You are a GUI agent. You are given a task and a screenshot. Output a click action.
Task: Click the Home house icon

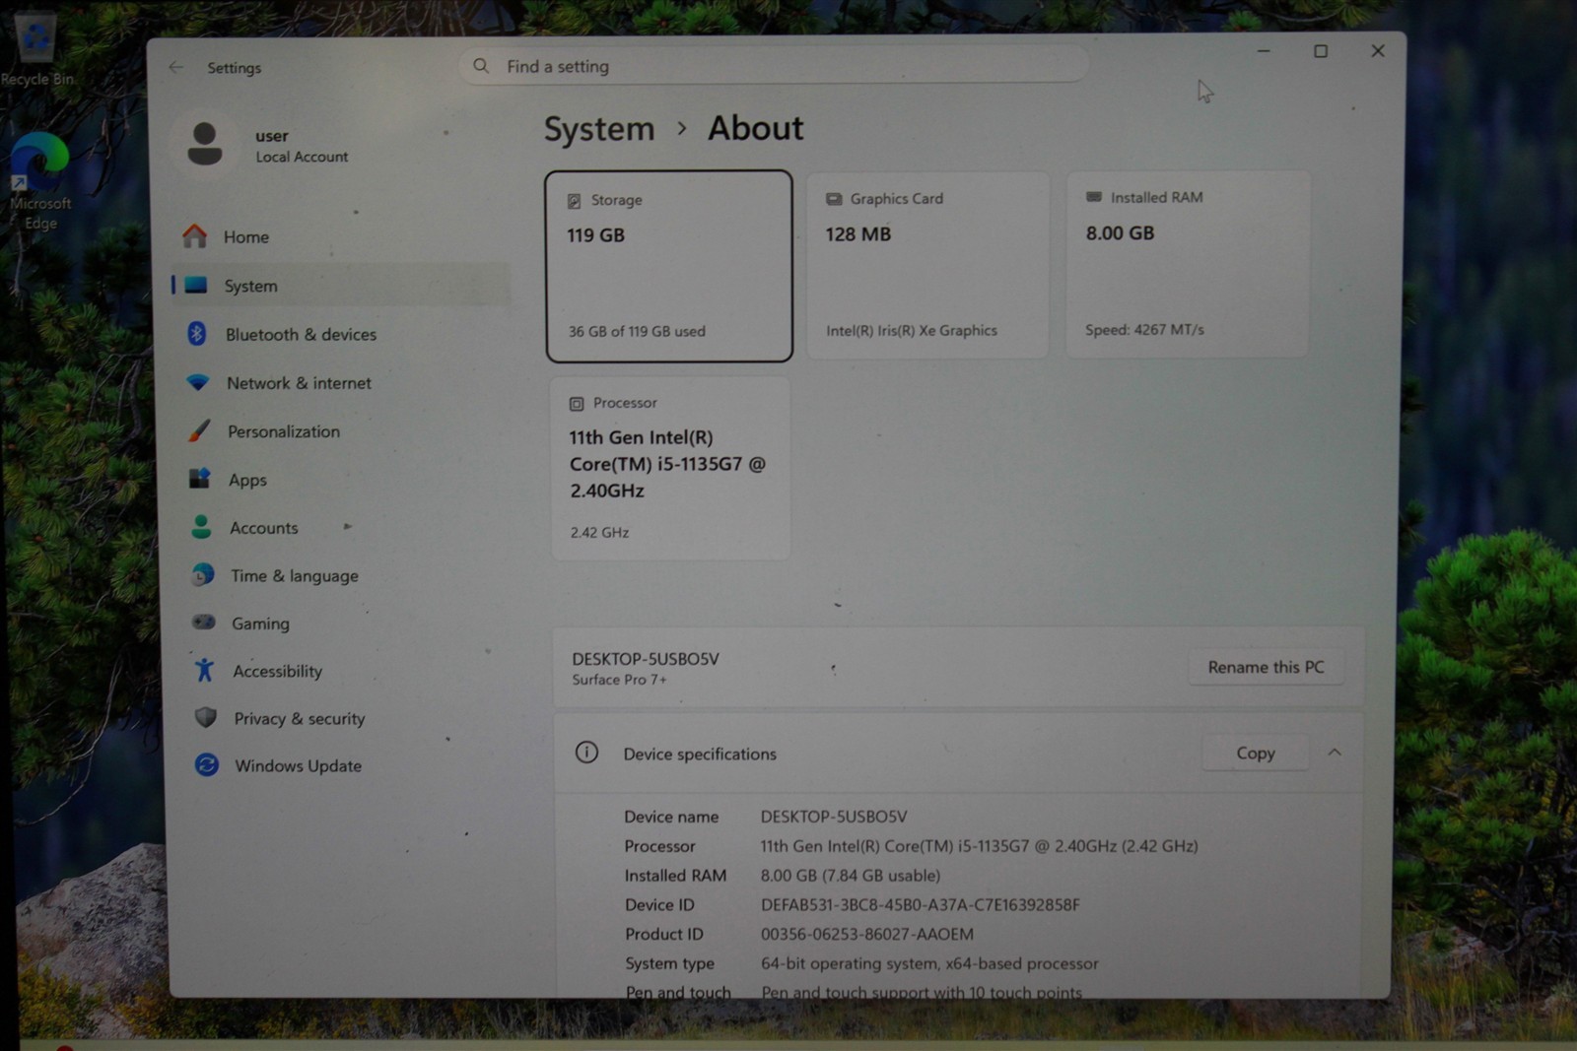[x=195, y=236]
